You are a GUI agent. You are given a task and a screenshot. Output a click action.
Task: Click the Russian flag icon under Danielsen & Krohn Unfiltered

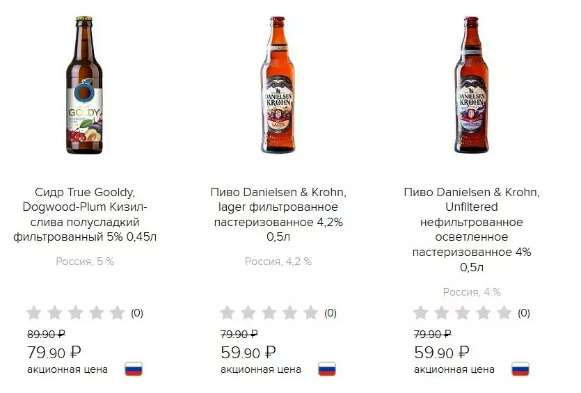pos(520,369)
